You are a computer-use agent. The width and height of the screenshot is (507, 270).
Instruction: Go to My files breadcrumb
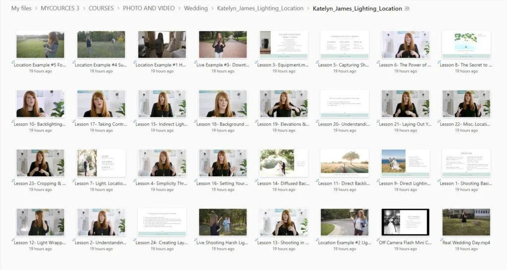click(x=21, y=8)
